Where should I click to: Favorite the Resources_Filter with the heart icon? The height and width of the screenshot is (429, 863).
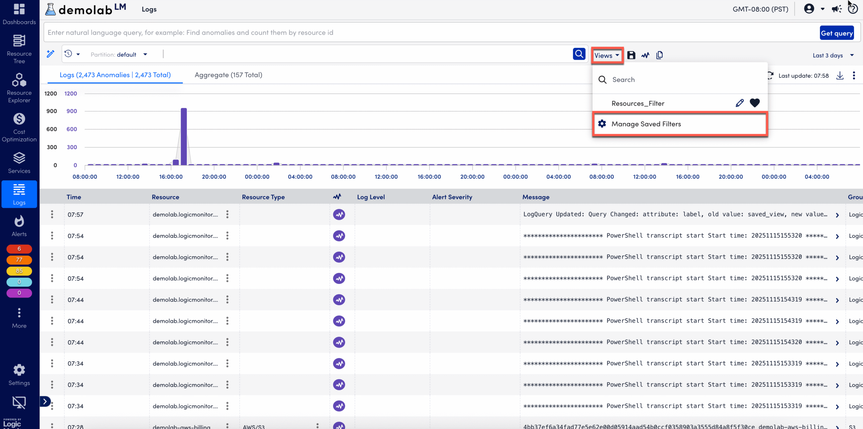tap(755, 103)
